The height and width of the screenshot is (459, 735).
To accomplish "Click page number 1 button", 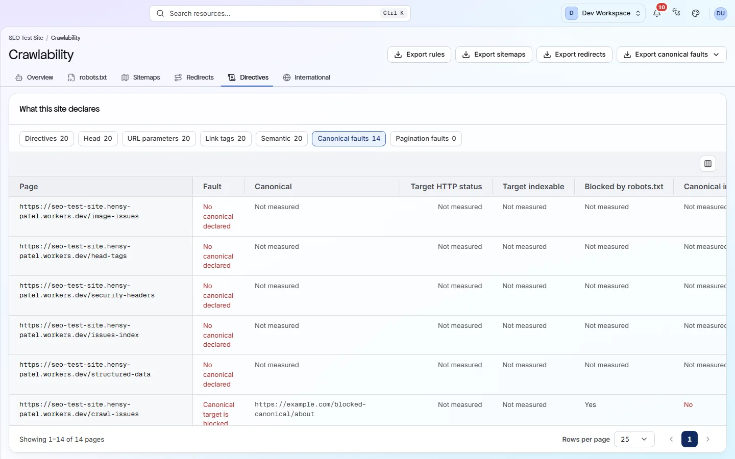I will click(x=690, y=439).
